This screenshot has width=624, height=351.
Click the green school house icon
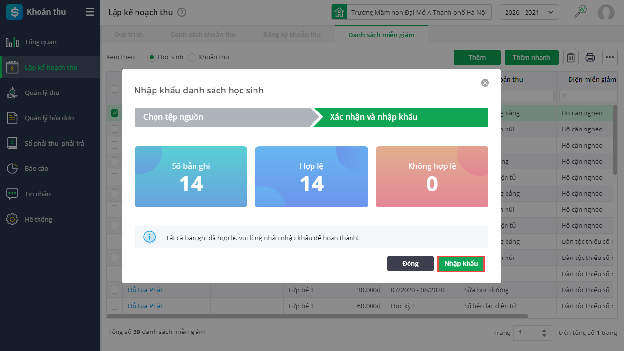pyautogui.click(x=339, y=12)
